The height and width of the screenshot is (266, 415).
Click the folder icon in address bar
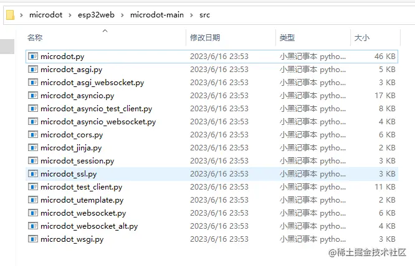[10, 15]
